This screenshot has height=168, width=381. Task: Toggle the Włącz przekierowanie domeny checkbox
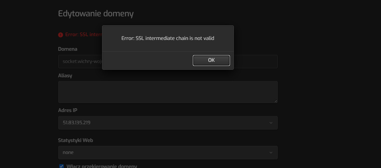pos(61,166)
